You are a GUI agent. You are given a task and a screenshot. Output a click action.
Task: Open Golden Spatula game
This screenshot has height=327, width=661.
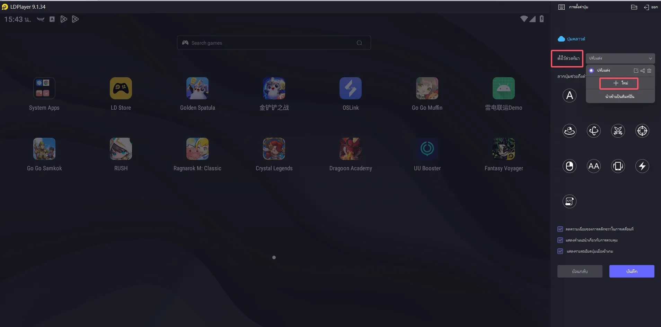pyautogui.click(x=197, y=88)
